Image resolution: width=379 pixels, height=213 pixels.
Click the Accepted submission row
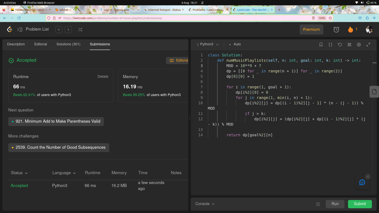coord(19,186)
